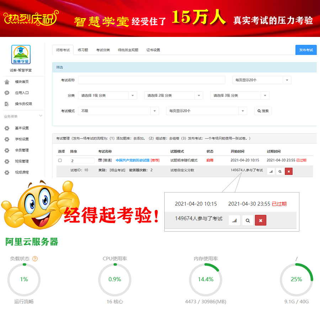320x309 pixels.
Task: Open the 每页显示20个 dropdown beside 考试名称
Action: click(x=262, y=80)
